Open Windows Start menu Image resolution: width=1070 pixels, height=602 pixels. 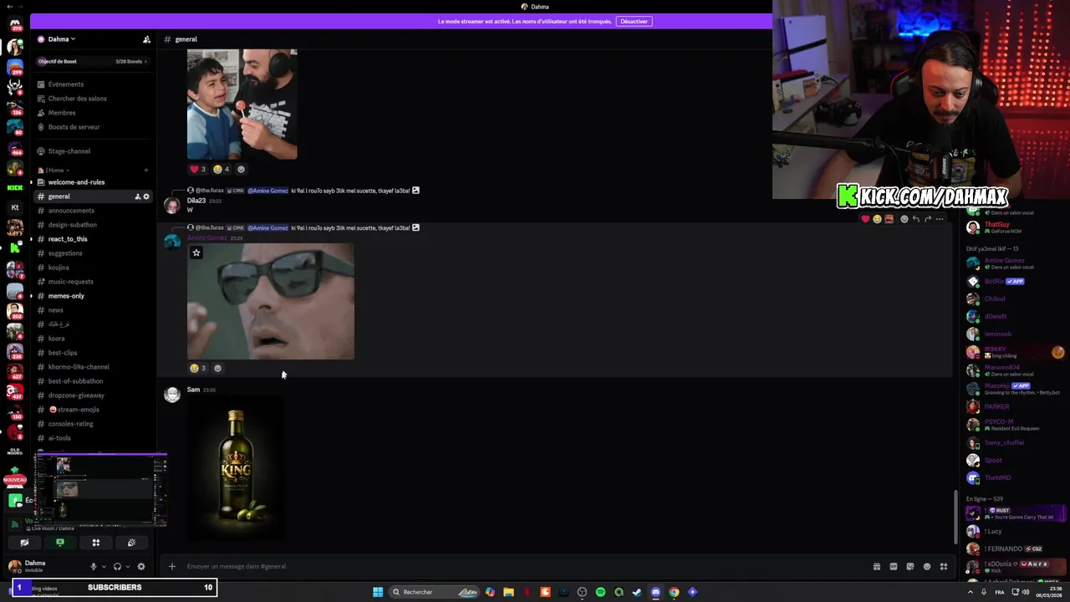378,592
